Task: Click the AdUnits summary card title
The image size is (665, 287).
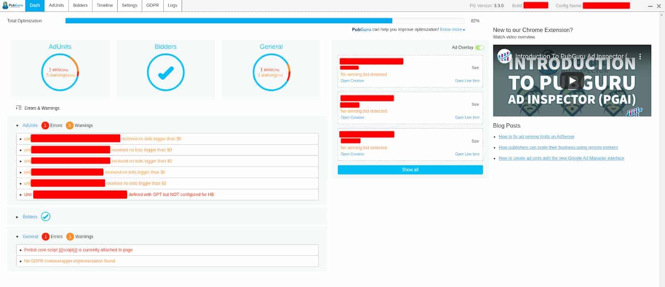Action: (60, 47)
